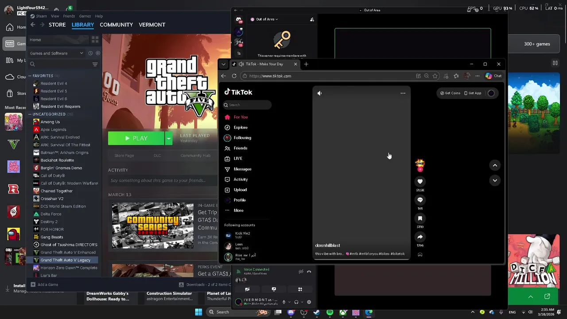This screenshot has width=567, height=319.
Task: Open Copilot Chat in Edge toolbar
Action: [493, 76]
